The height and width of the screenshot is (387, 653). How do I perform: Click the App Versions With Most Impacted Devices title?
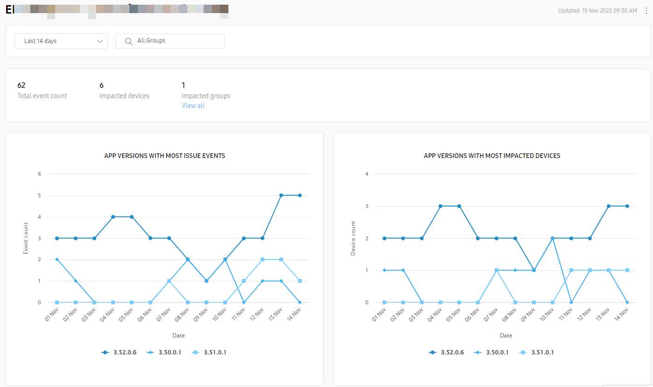tap(492, 156)
